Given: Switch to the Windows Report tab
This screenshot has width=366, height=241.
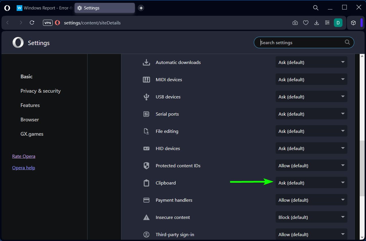Looking at the screenshot, I should [x=44, y=8].
